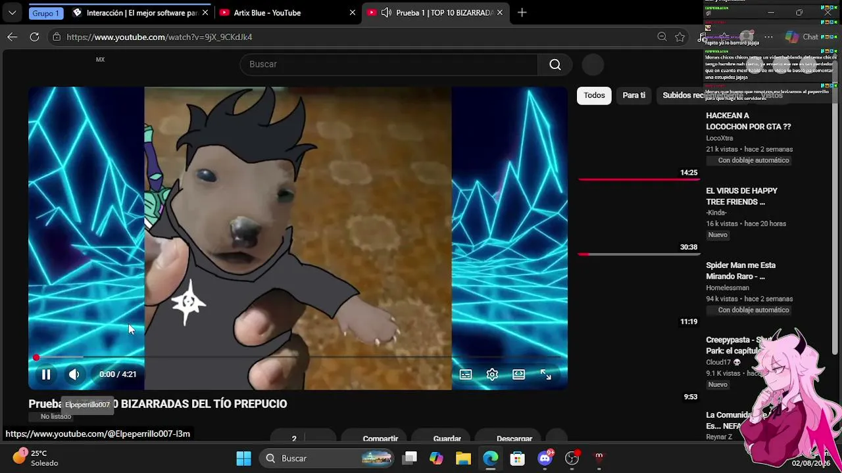
Task: Toggle subtitles in the video player
Action: (x=466, y=374)
